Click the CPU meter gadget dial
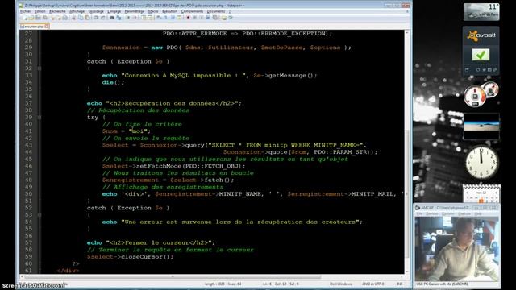 pos(475,97)
